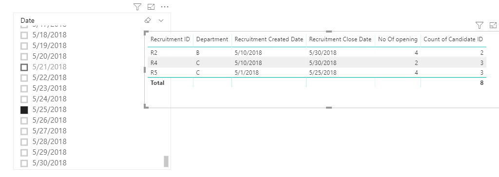Click the Date slicer header title
Viewport: 499px width, 177px height.
click(27, 20)
